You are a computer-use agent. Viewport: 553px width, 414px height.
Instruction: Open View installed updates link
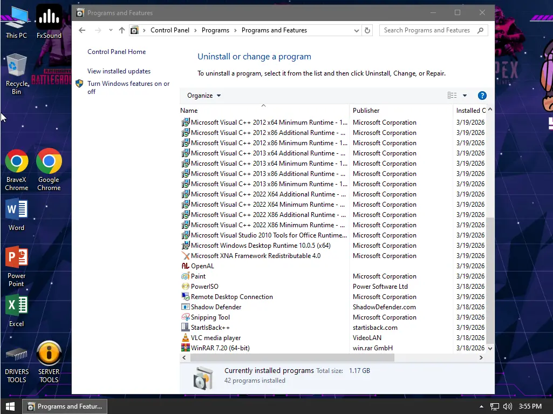(x=119, y=71)
